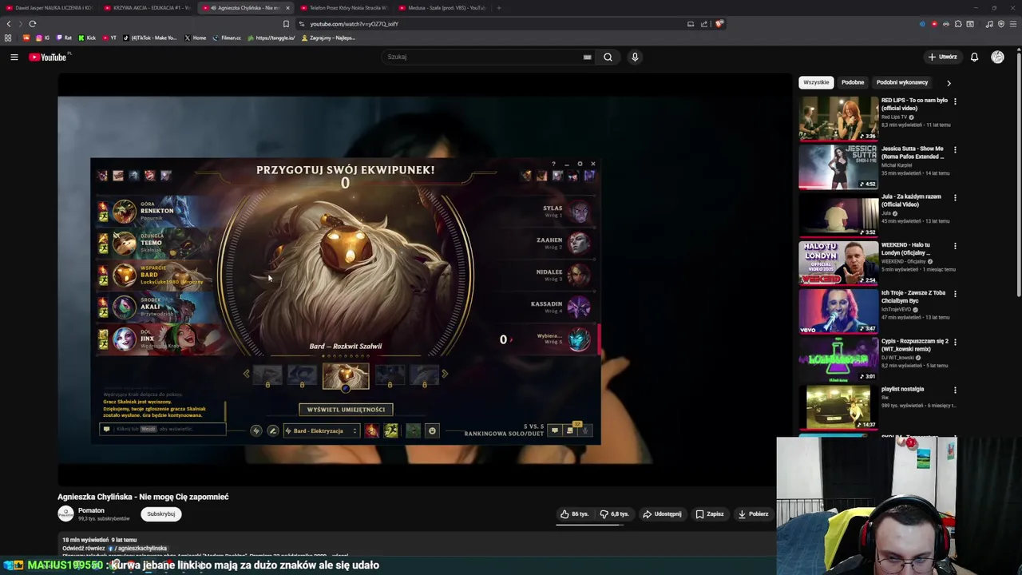Like the video with 86 tys. button
1022x575 pixels.
coord(574,514)
